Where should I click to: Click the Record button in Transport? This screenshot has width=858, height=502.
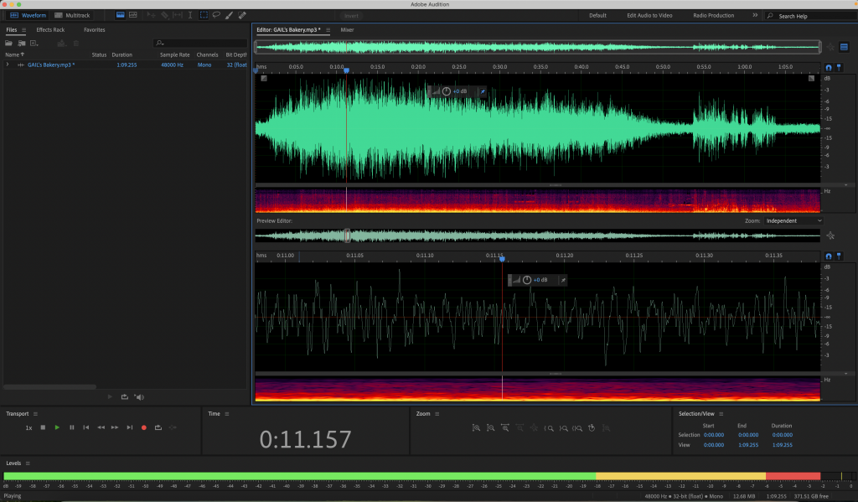coord(143,427)
